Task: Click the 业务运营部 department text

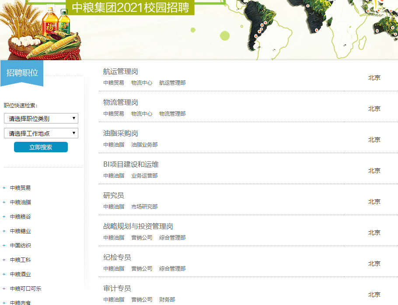Action: [x=144, y=176]
